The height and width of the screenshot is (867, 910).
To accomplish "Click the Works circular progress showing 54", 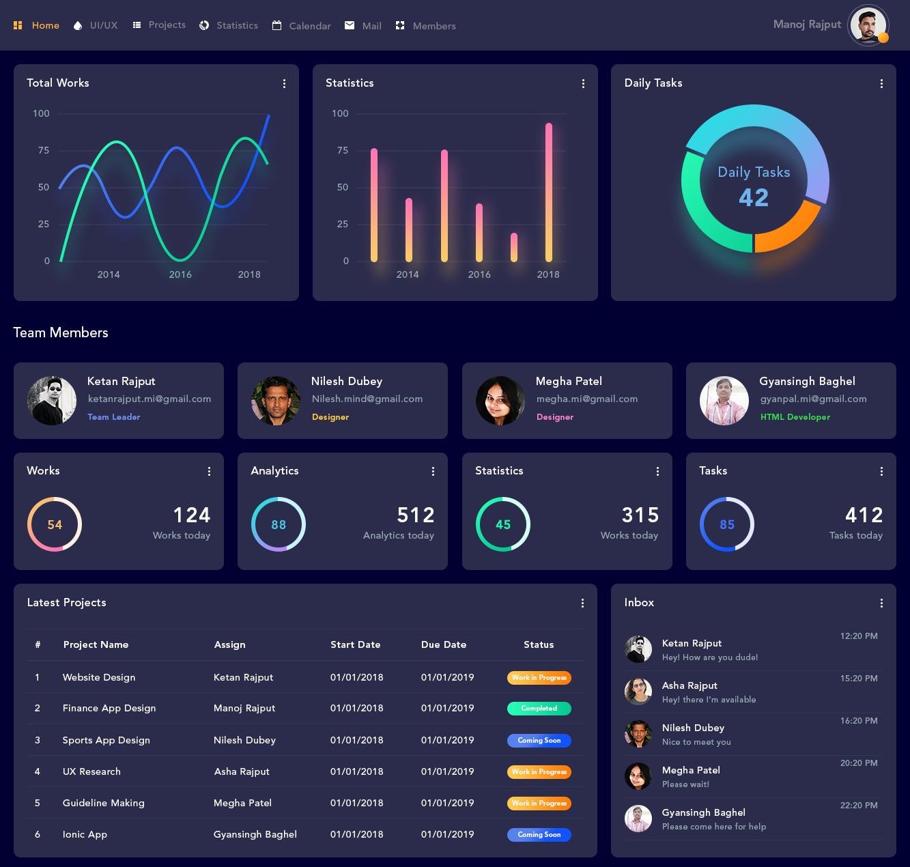I will pyautogui.click(x=55, y=524).
